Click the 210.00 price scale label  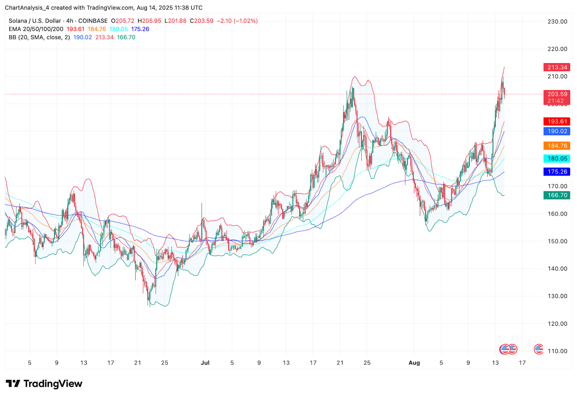tap(558, 77)
